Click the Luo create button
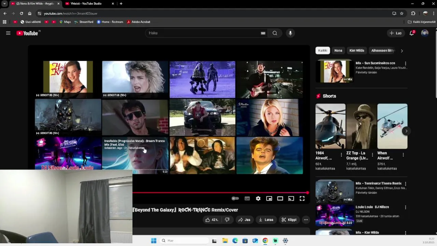 396,33
